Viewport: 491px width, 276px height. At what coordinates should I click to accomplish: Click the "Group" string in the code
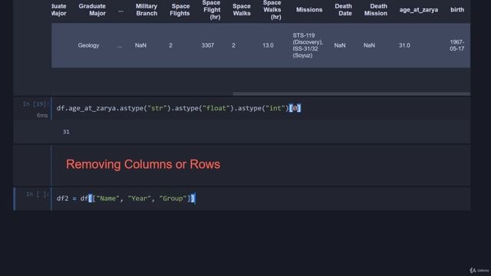pos(173,199)
